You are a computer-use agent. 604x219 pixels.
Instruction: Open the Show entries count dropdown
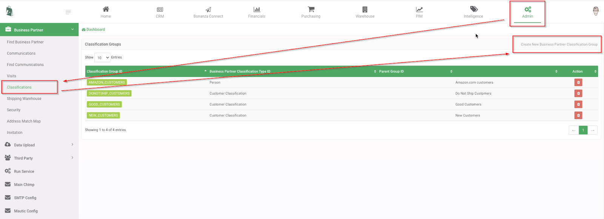[102, 58]
